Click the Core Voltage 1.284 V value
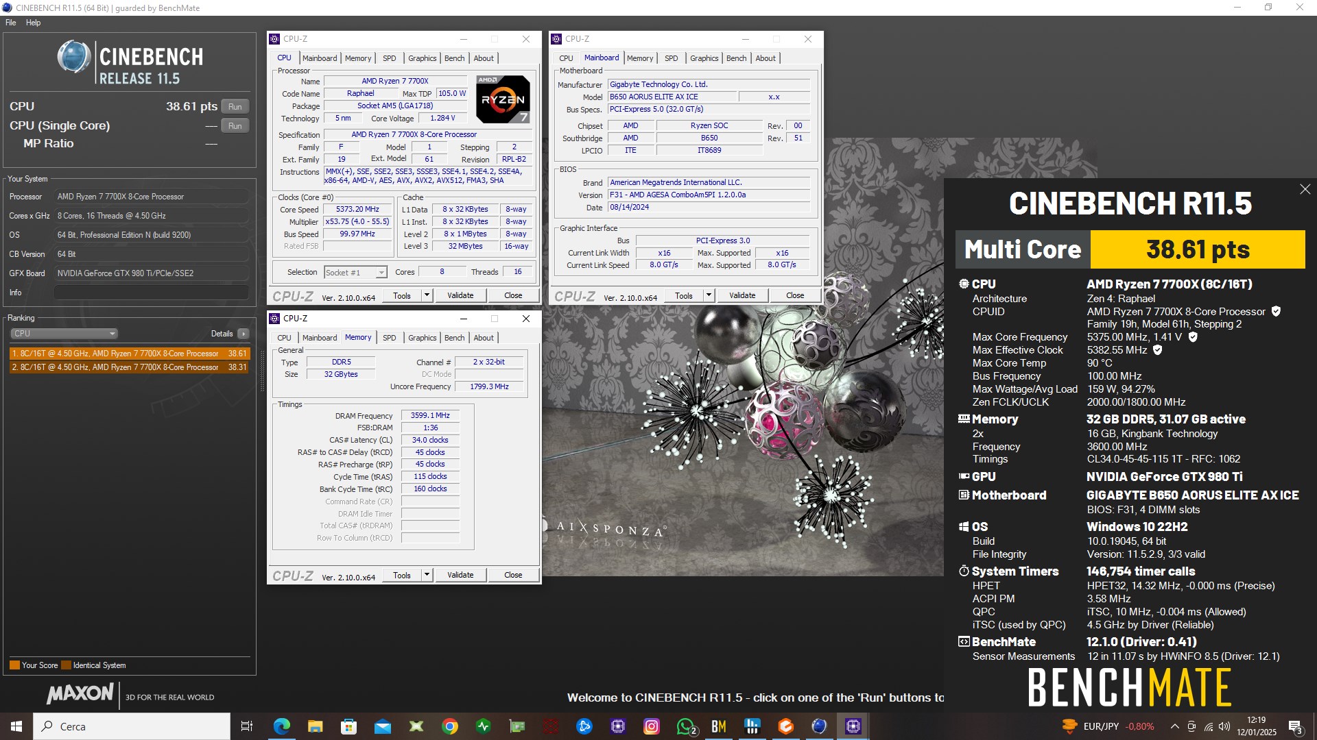The height and width of the screenshot is (740, 1317). coord(442,118)
